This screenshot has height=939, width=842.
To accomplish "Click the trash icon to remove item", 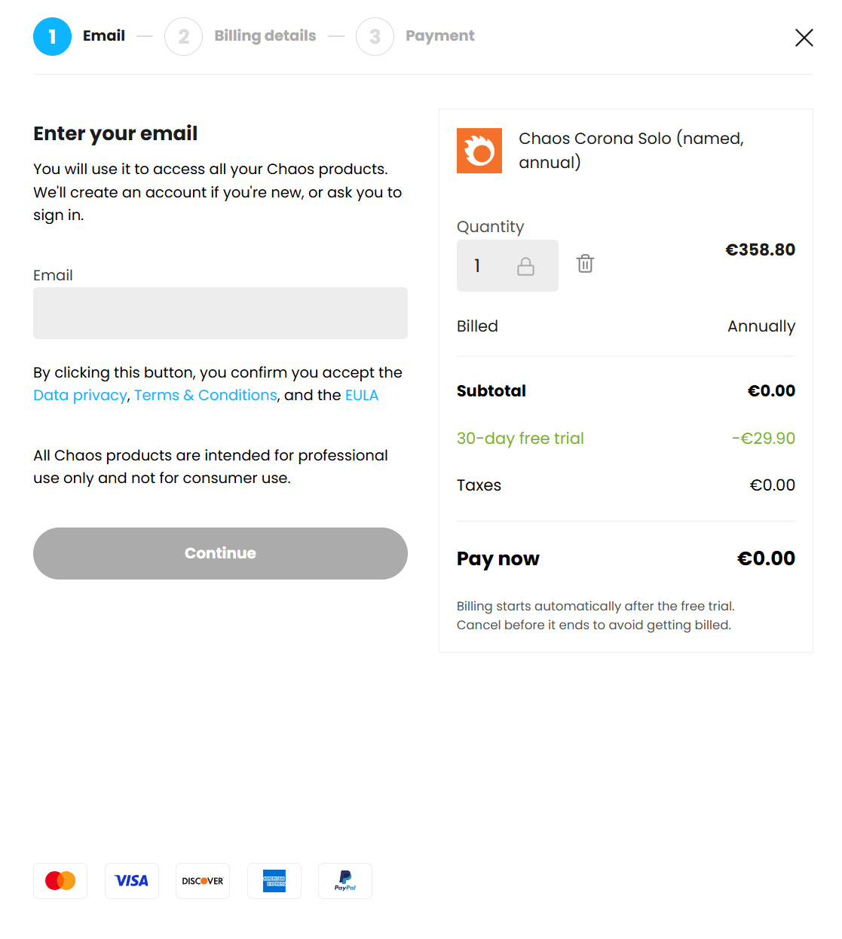I will [x=585, y=264].
